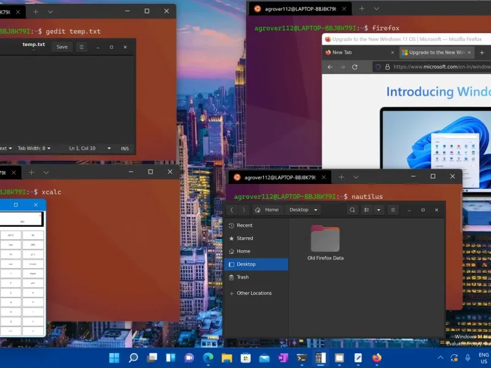Image resolution: width=491 pixels, height=368 pixels.
Task: Select the agrover112 tab in the nautilus terminal
Action: (279, 177)
